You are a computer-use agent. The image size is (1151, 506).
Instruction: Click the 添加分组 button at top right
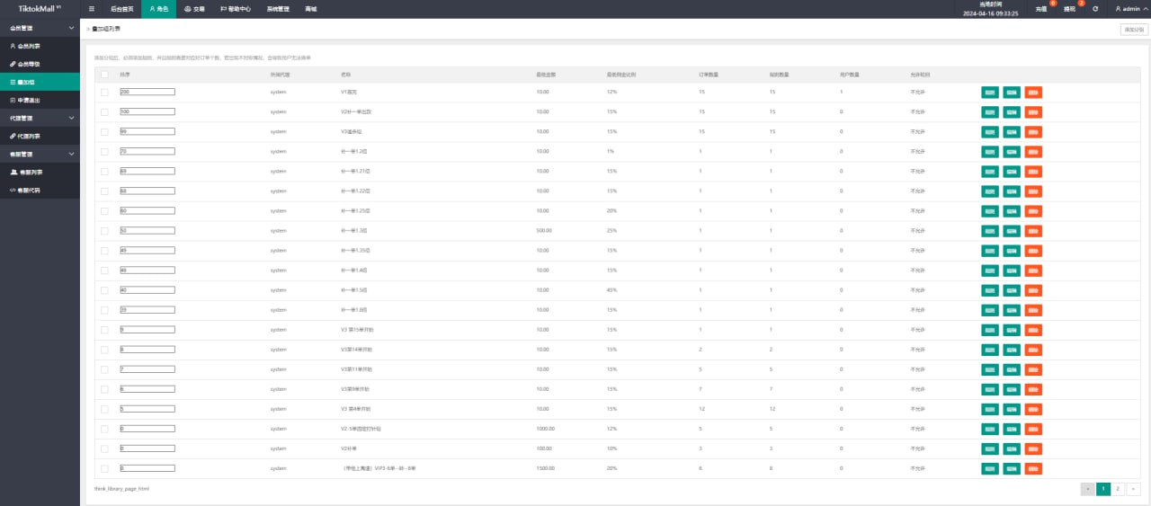[x=1133, y=30]
